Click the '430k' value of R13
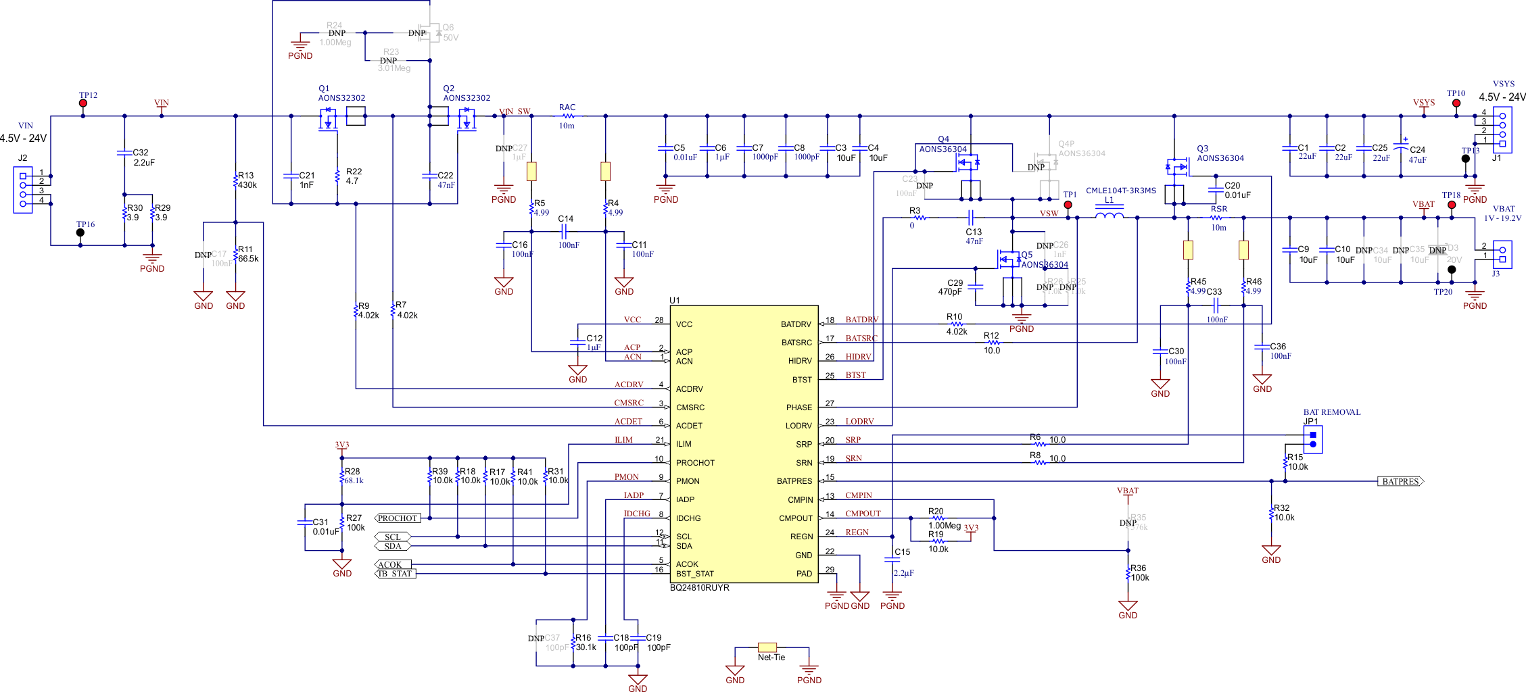Image resolution: width=1526 pixels, height=692 pixels. (x=247, y=185)
